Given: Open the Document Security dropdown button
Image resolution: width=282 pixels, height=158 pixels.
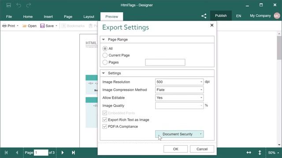Looking at the screenshot, I should (x=179, y=134).
